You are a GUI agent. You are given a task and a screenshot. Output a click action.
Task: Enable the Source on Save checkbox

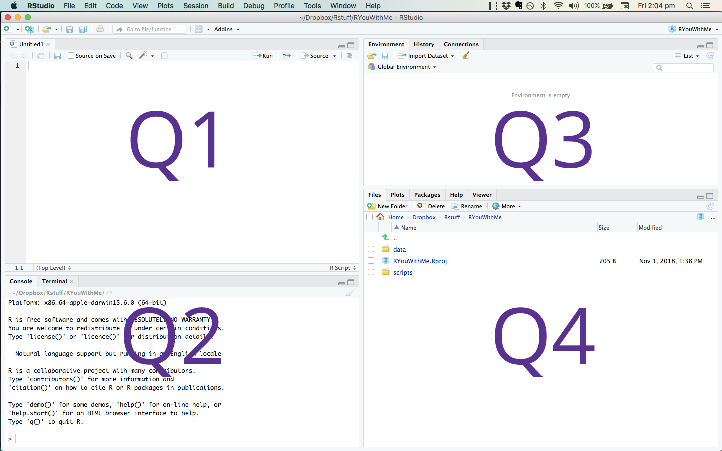[x=71, y=56]
